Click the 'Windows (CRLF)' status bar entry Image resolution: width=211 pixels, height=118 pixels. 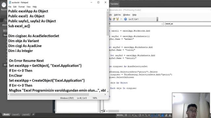[67, 98]
